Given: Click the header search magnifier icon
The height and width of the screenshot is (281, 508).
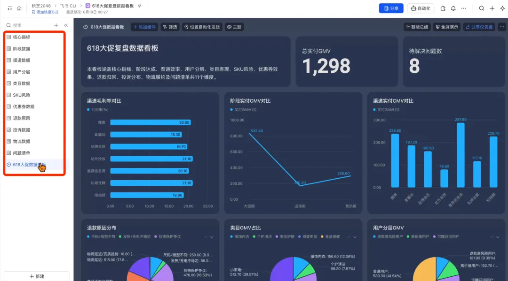Looking at the screenshot, I should pos(482,8).
